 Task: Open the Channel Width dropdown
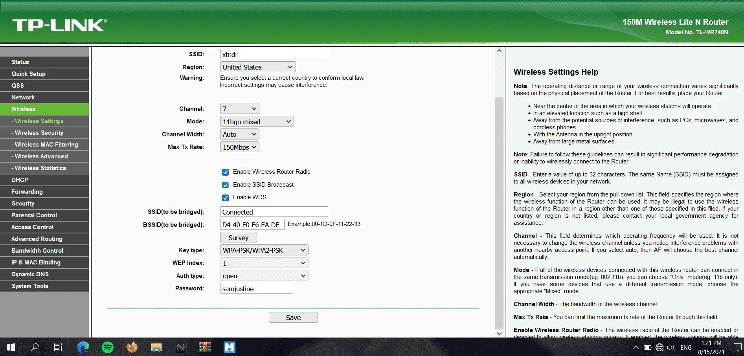coord(240,134)
